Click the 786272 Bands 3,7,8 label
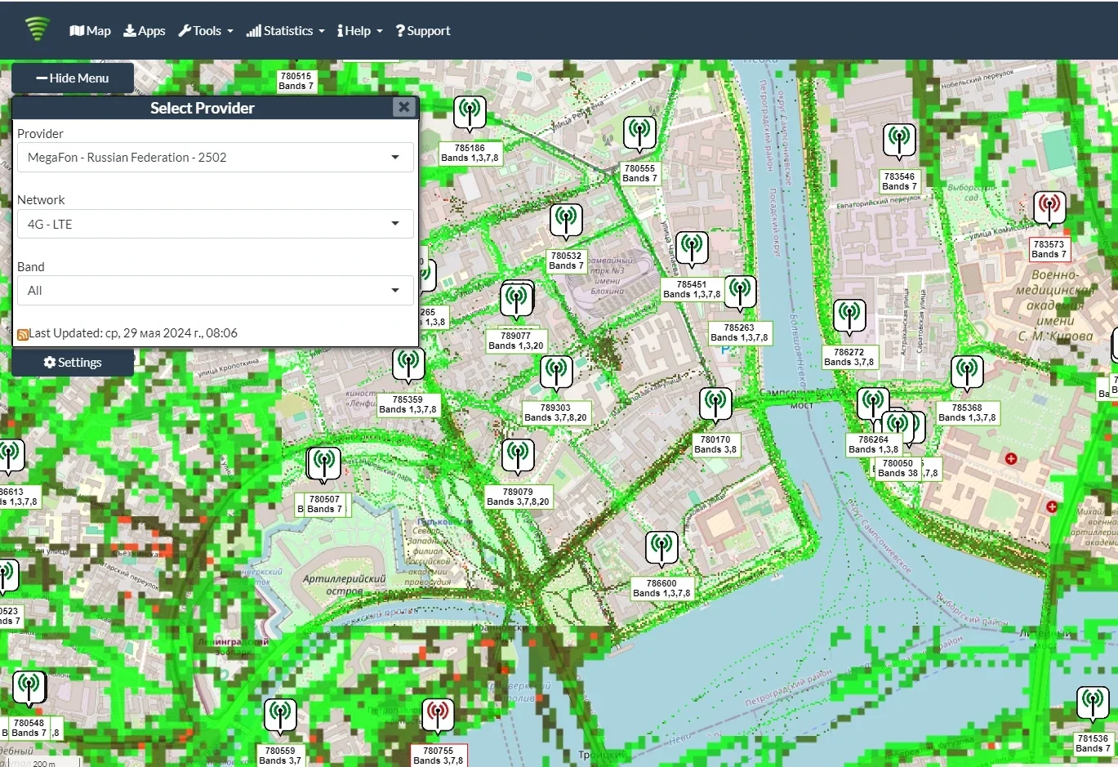This screenshot has height=767, width=1118. 849,357
